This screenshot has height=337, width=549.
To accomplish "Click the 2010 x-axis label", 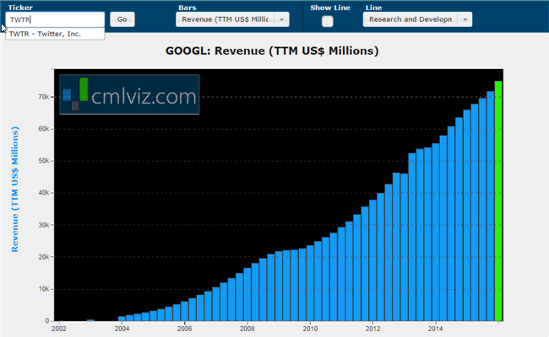I will click(x=310, y=329).
